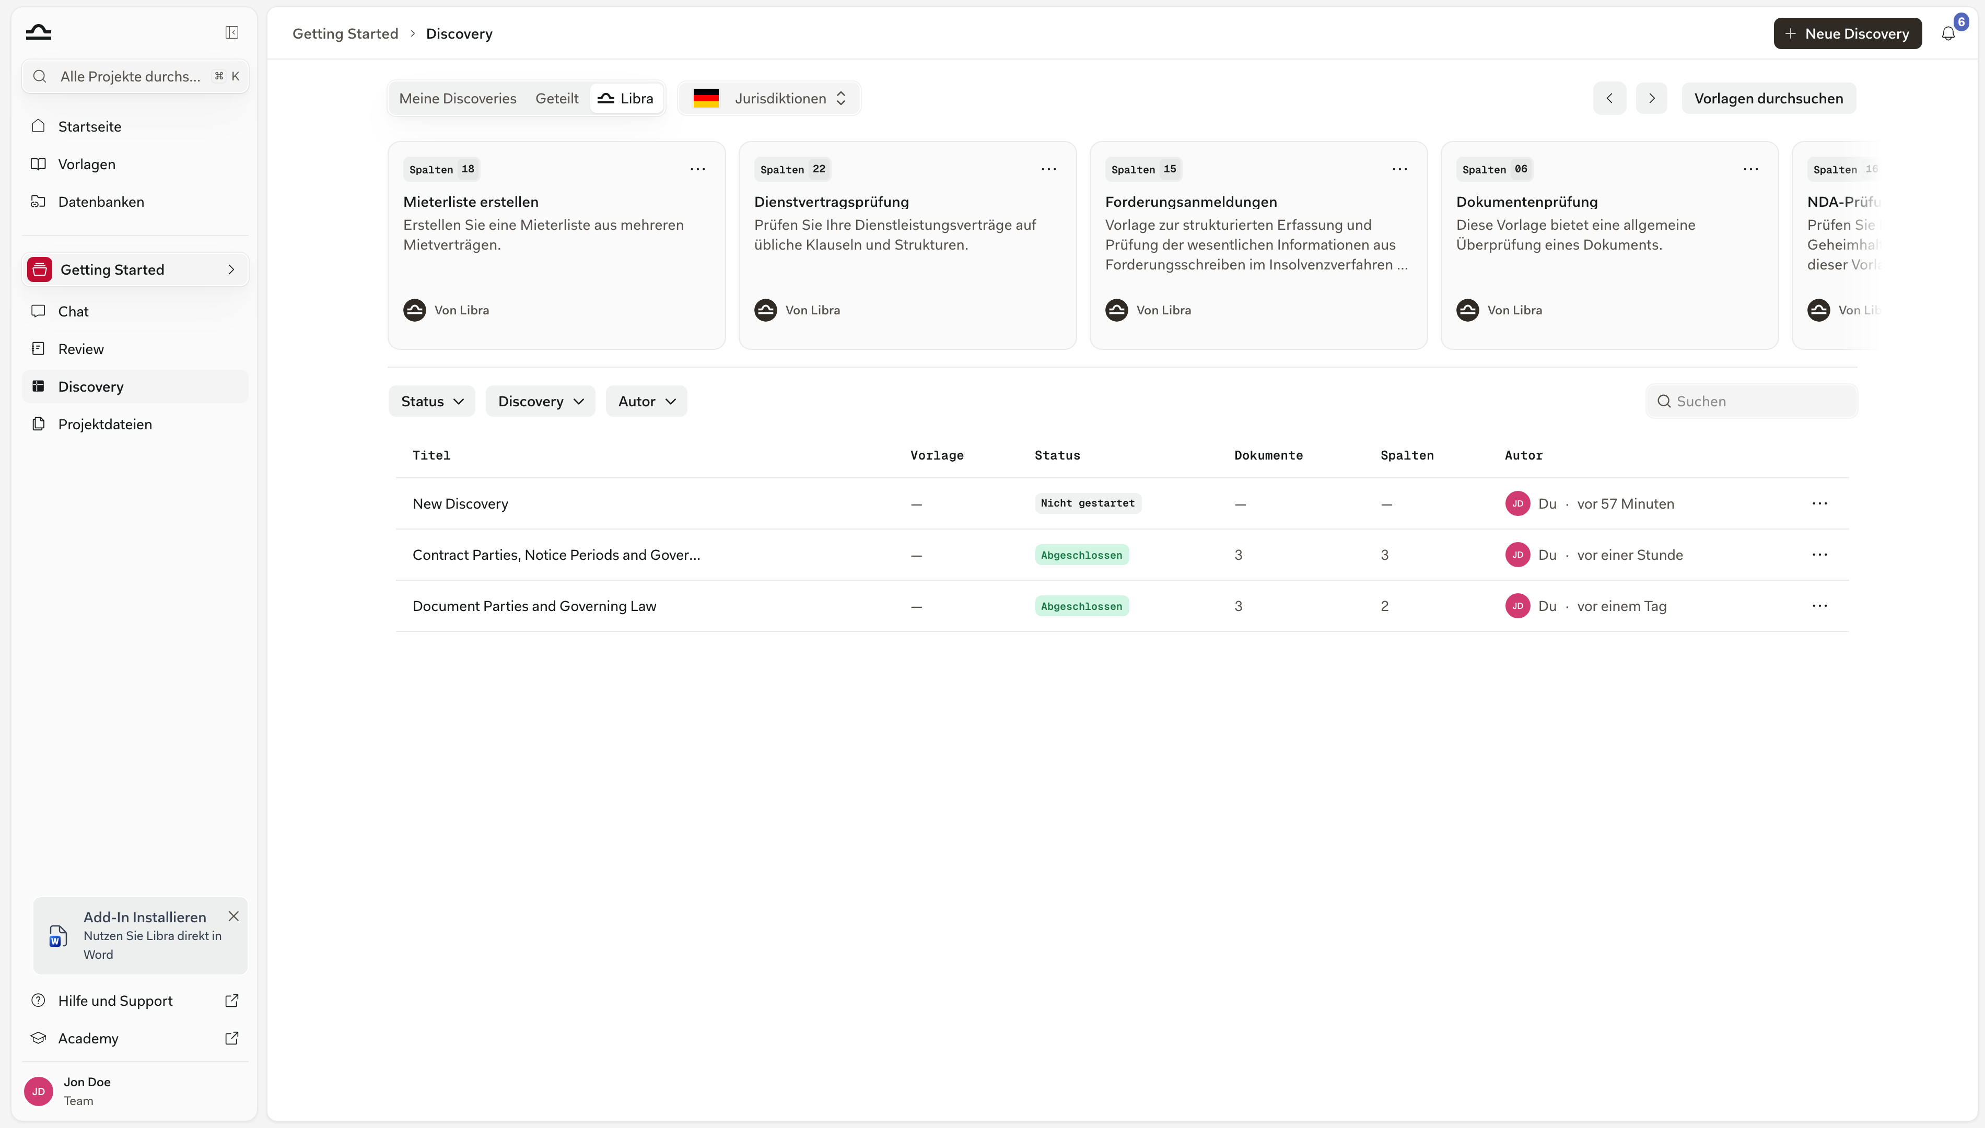The width and height of the screenshot is (1985, 1128).
Task: Show previous template cards
Action: pos(1609,98)
